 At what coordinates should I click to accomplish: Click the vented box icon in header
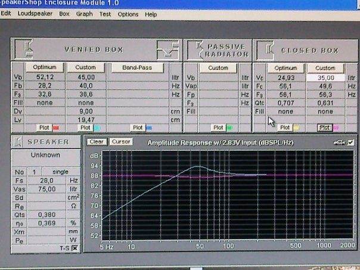tap(23, 49)
